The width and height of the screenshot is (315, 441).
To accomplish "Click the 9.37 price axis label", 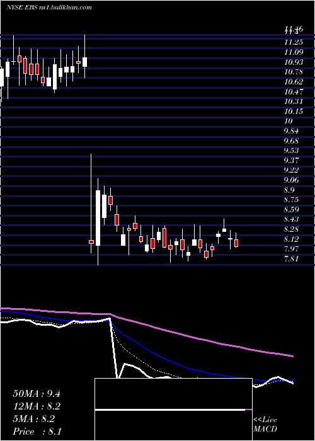I will [292, 160].
